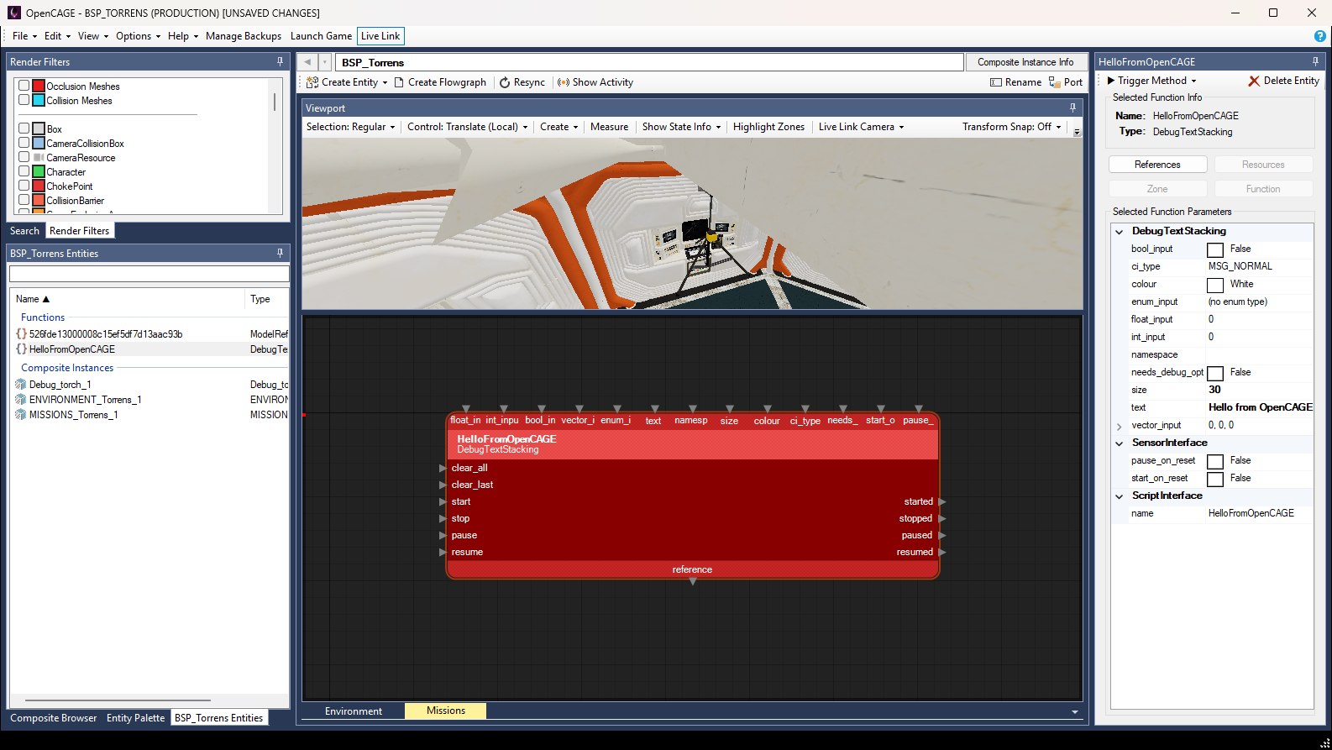Click the clear_all input pin on node
The image size is (1332, 750).
tap(443, 468)
